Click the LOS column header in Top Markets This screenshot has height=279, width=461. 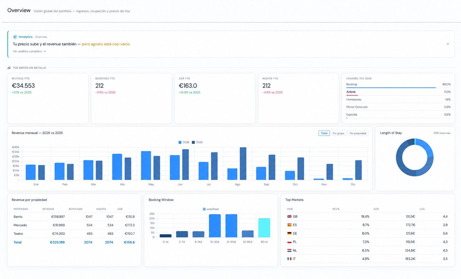[x=422, y=209]
